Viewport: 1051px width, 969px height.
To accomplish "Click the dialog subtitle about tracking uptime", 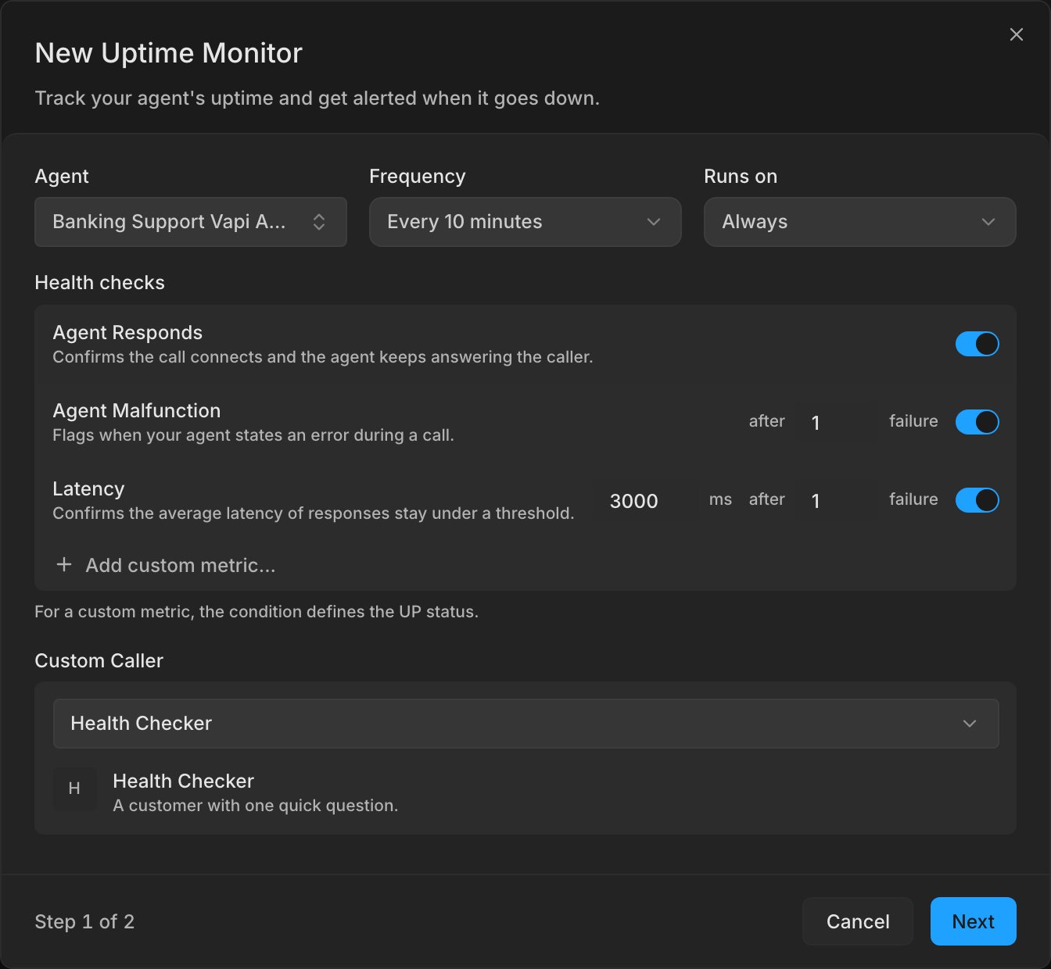I will click(317, 98).
